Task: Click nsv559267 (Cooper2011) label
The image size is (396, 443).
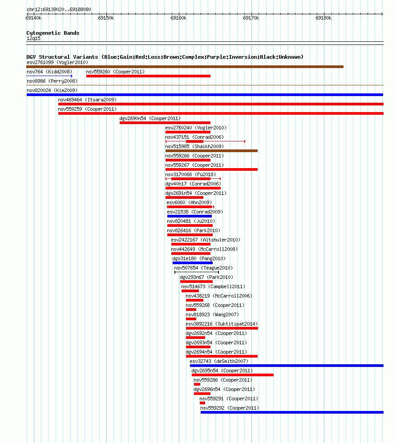Action: click(194, 165)
